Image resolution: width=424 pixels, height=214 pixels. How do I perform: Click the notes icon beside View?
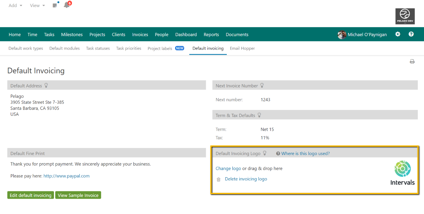pos(55,5)
